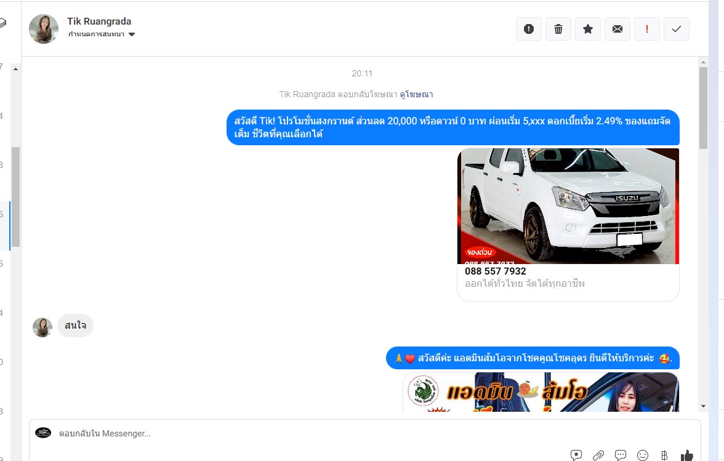Screen dimensions: 724x461
Task: Mark conversation done with the checkmark button
Action: pyautogui.click(x=677, y=29)
